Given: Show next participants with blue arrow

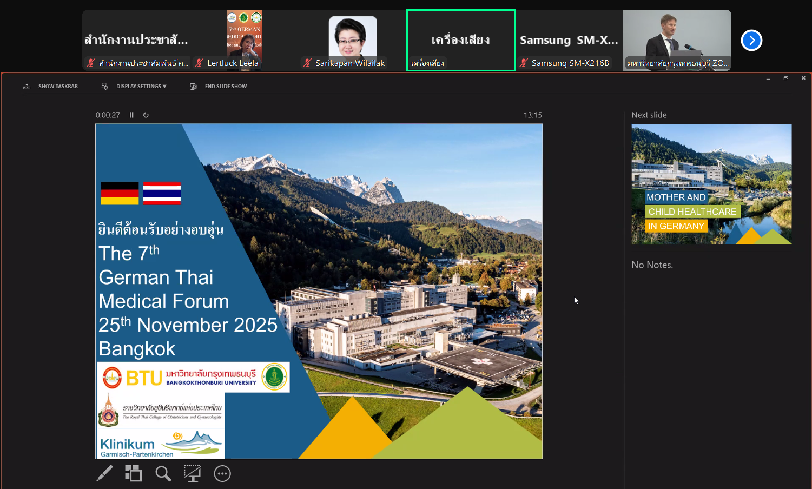Looking at the screenshot, I should pos(751,40).
